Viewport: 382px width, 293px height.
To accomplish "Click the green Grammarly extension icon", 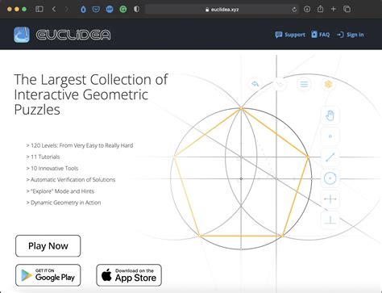I will (x=123, y=10).
